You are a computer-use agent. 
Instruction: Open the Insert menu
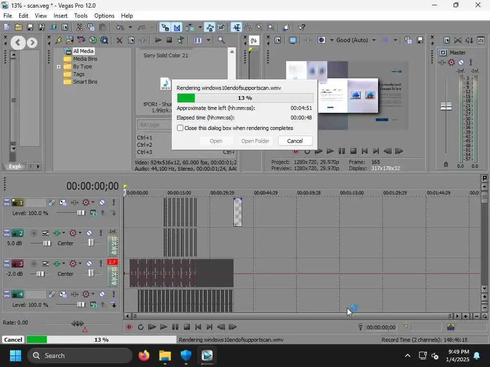(x=60, y=16)
